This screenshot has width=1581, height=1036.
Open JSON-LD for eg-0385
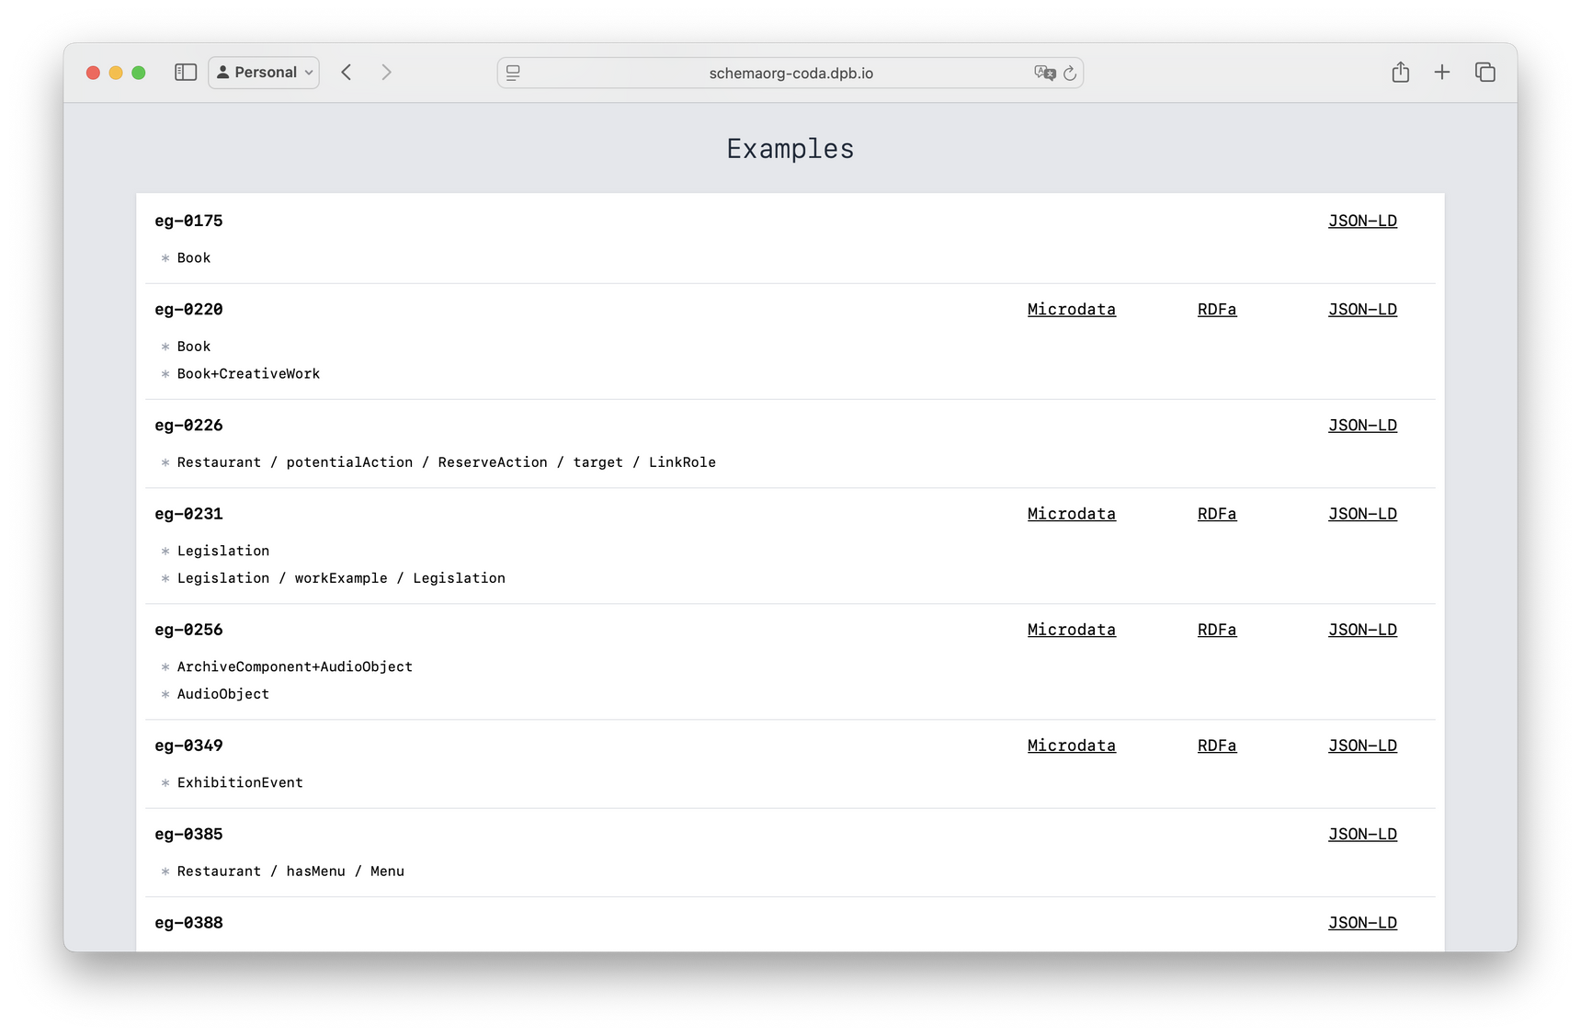pyautogui.click(x=1362, y=834)
